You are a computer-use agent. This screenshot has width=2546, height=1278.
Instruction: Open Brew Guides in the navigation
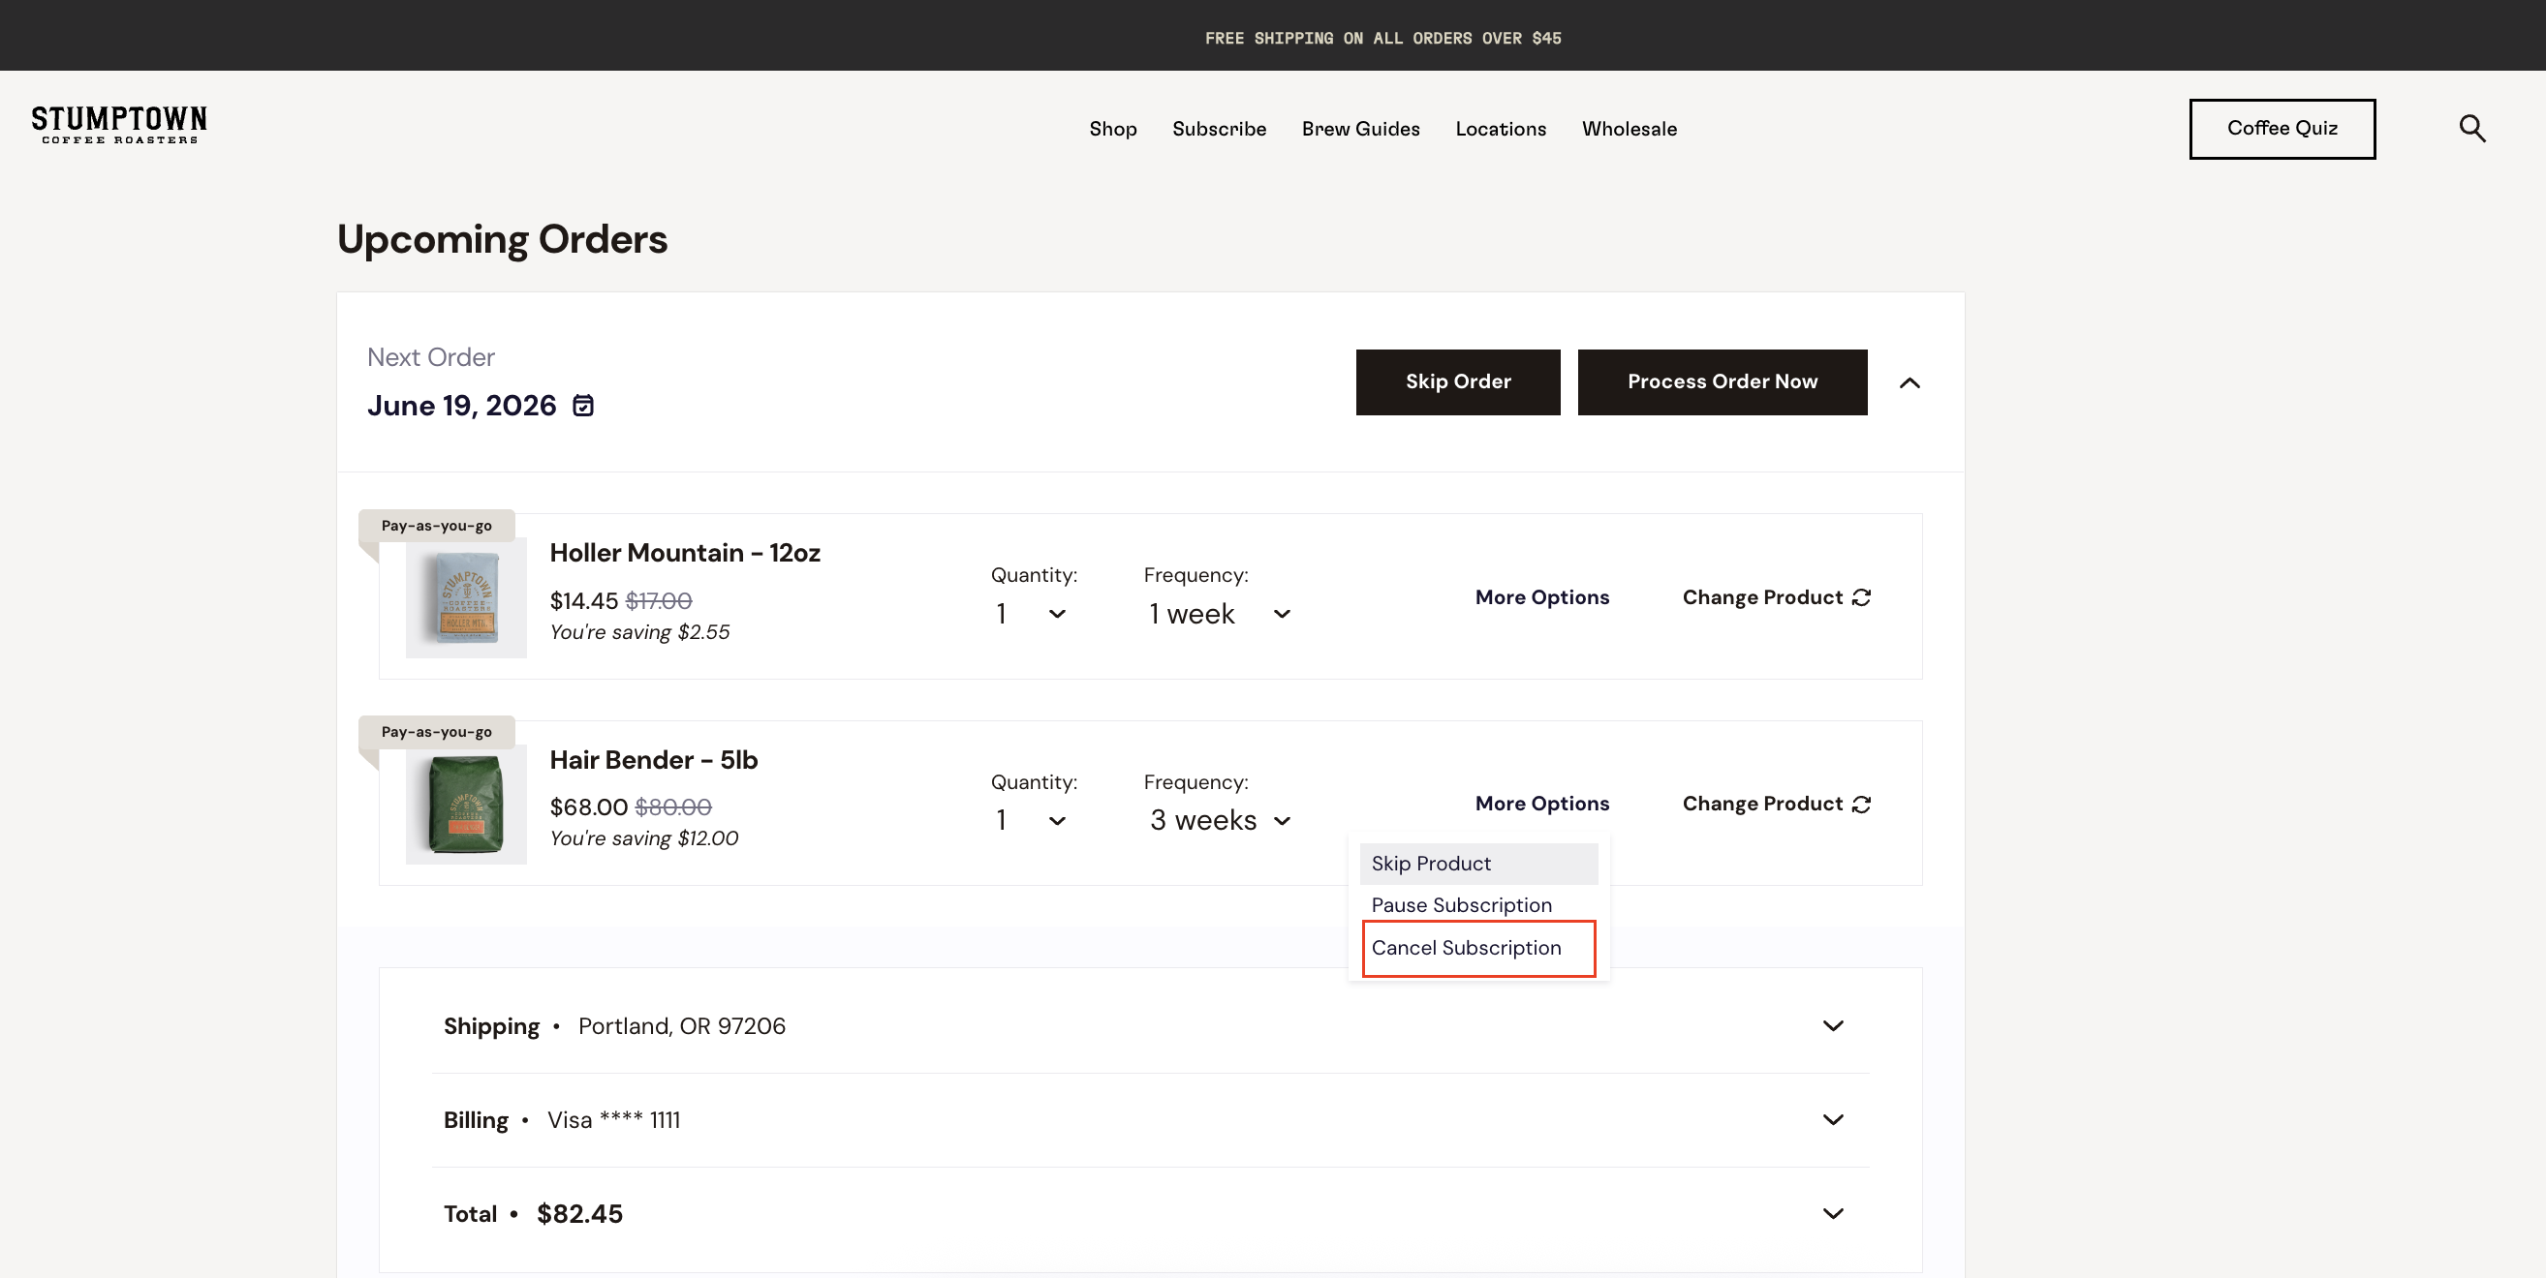point(1360,130)
